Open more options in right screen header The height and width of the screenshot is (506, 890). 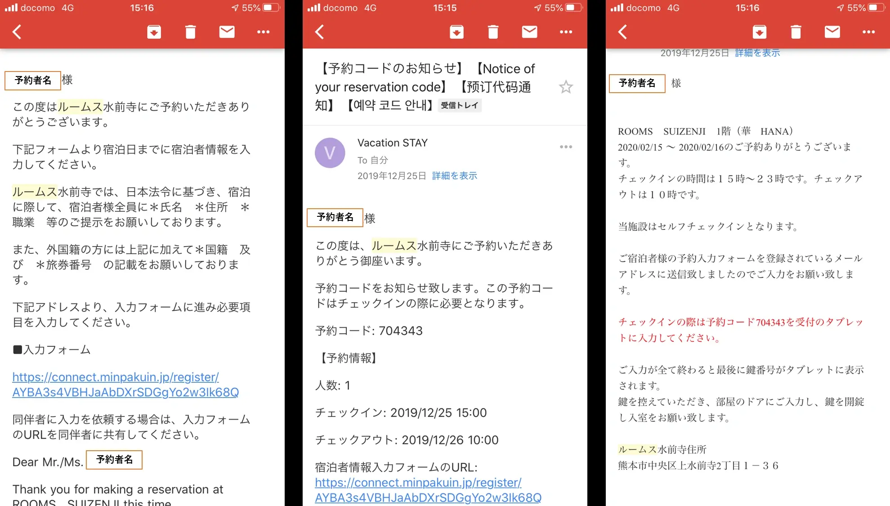868,32
